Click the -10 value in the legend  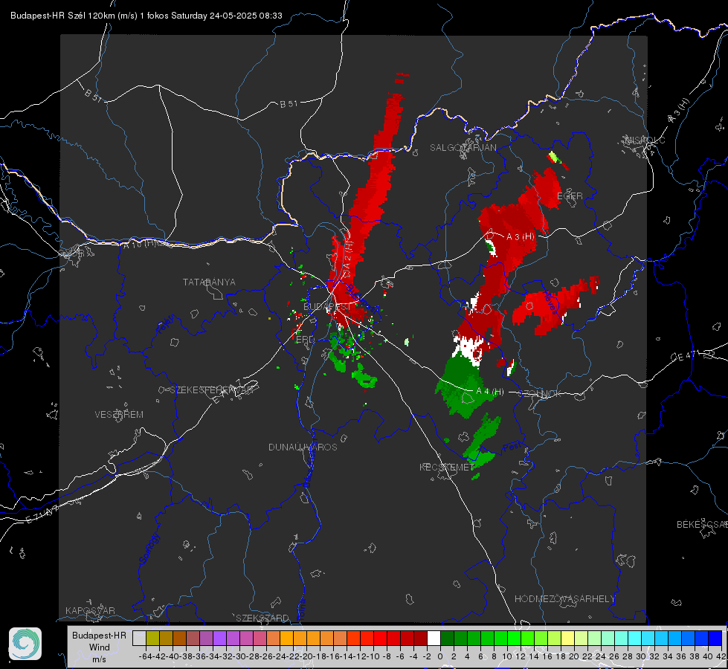(373, 656)
